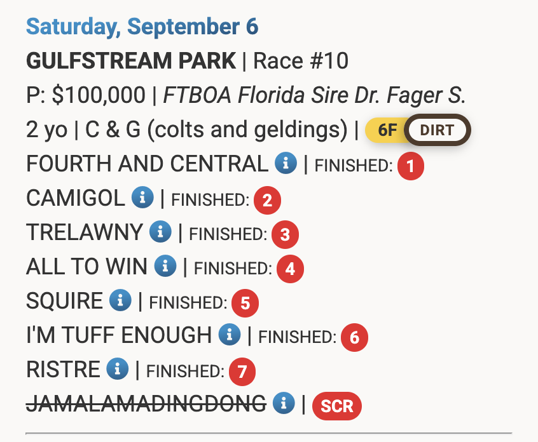Open info icon beside CAMIGOL
The image size is (538, 442).
pos(142,199)
